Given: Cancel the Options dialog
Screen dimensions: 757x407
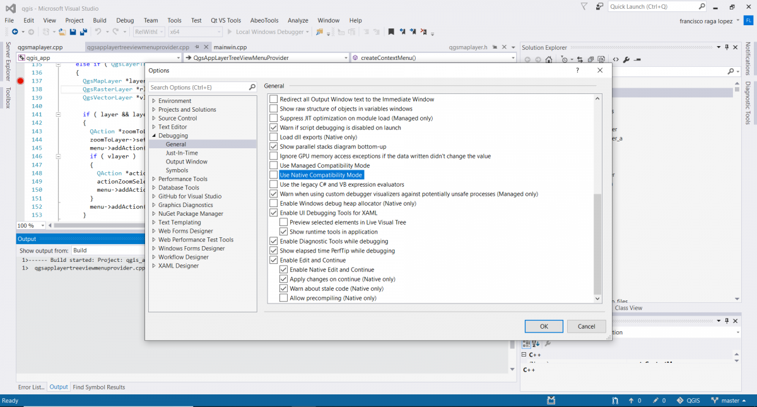Looking at the screenshot, I should click(586, 326).
